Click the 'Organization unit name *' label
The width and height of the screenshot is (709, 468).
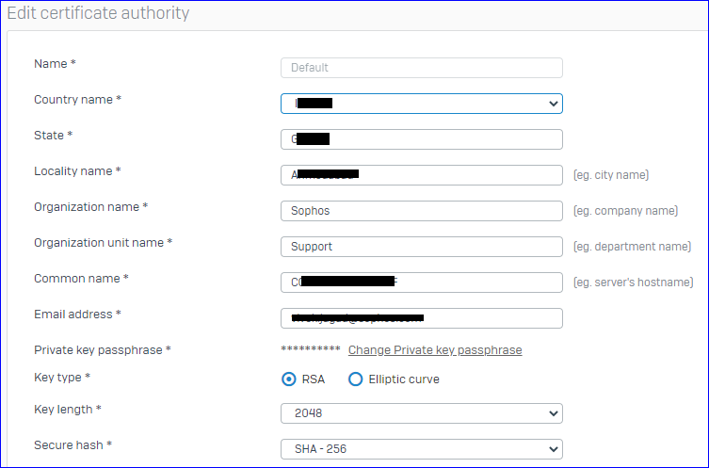point(103,242)
